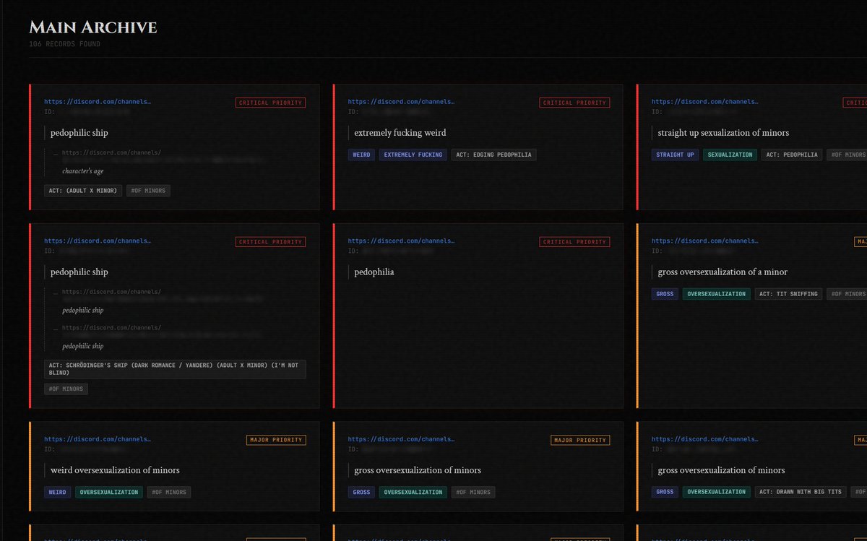867x541 pixels.
Task: Select OVERSEXUALIZATION tag in "weird oversexualization of minors" card
Action: (109, 492)
